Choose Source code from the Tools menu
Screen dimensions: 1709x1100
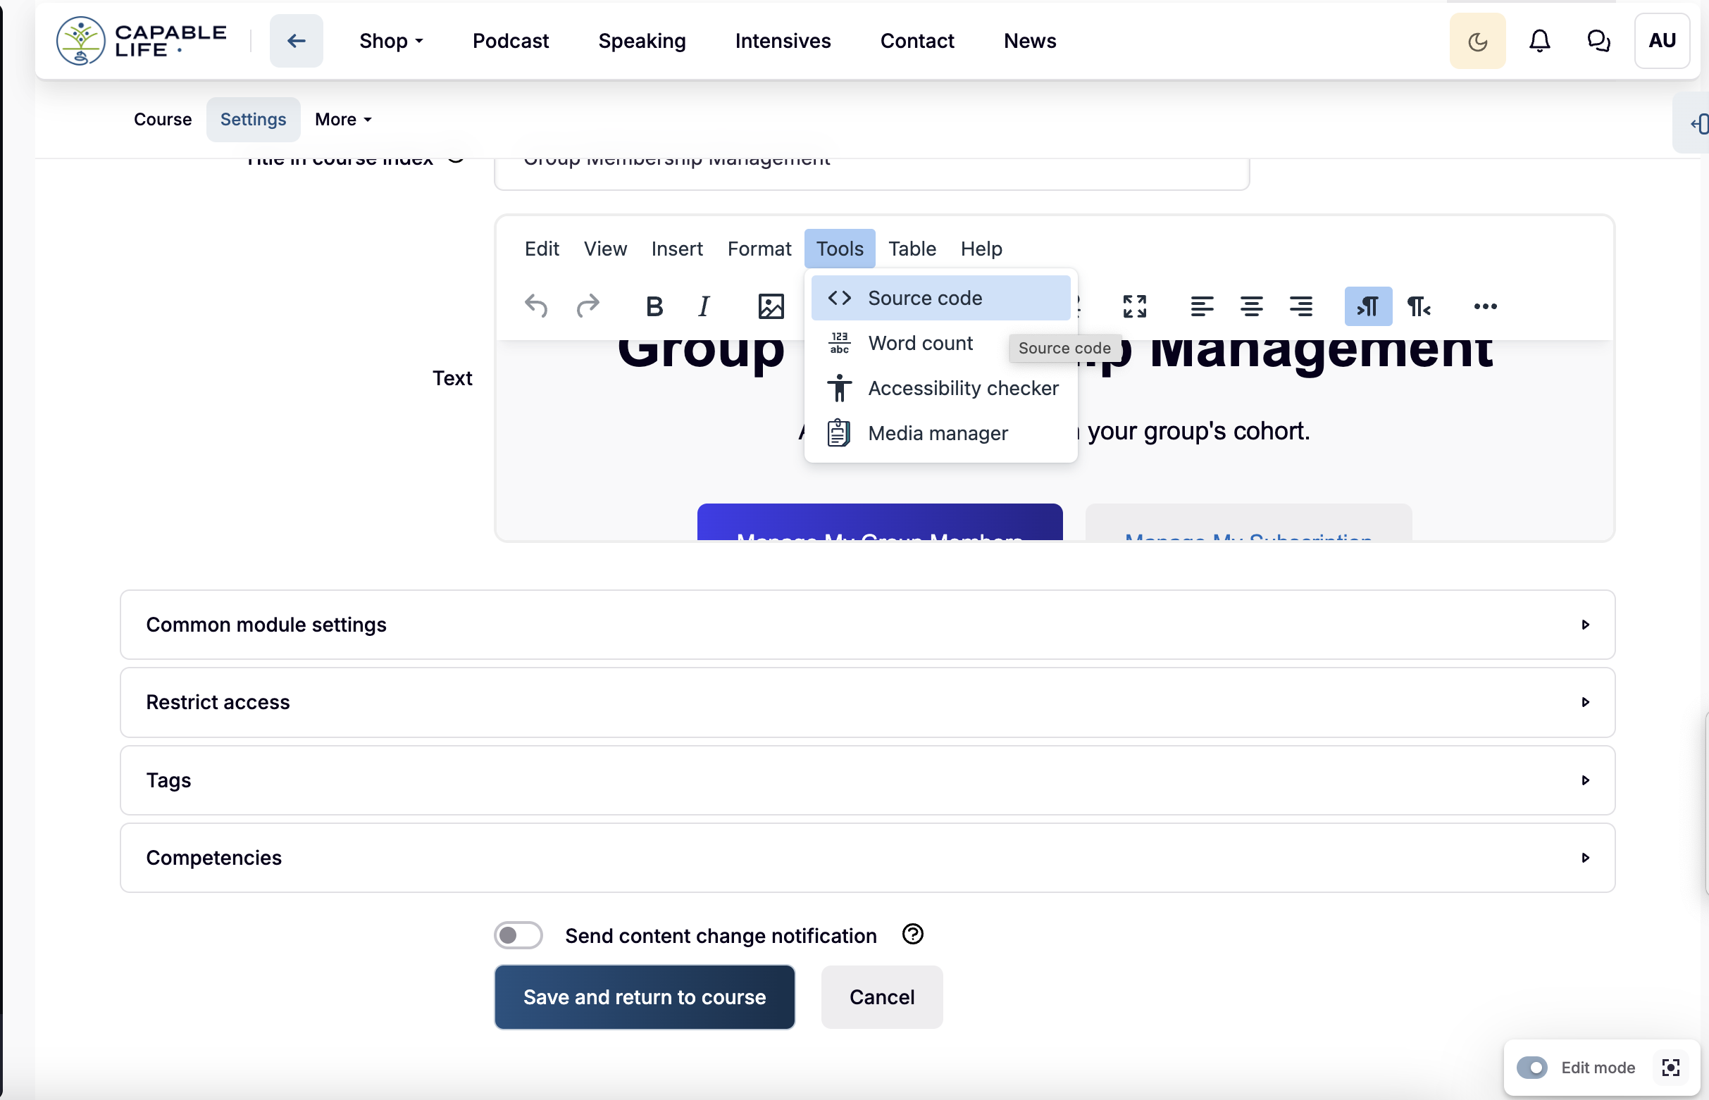coord(924,298)
